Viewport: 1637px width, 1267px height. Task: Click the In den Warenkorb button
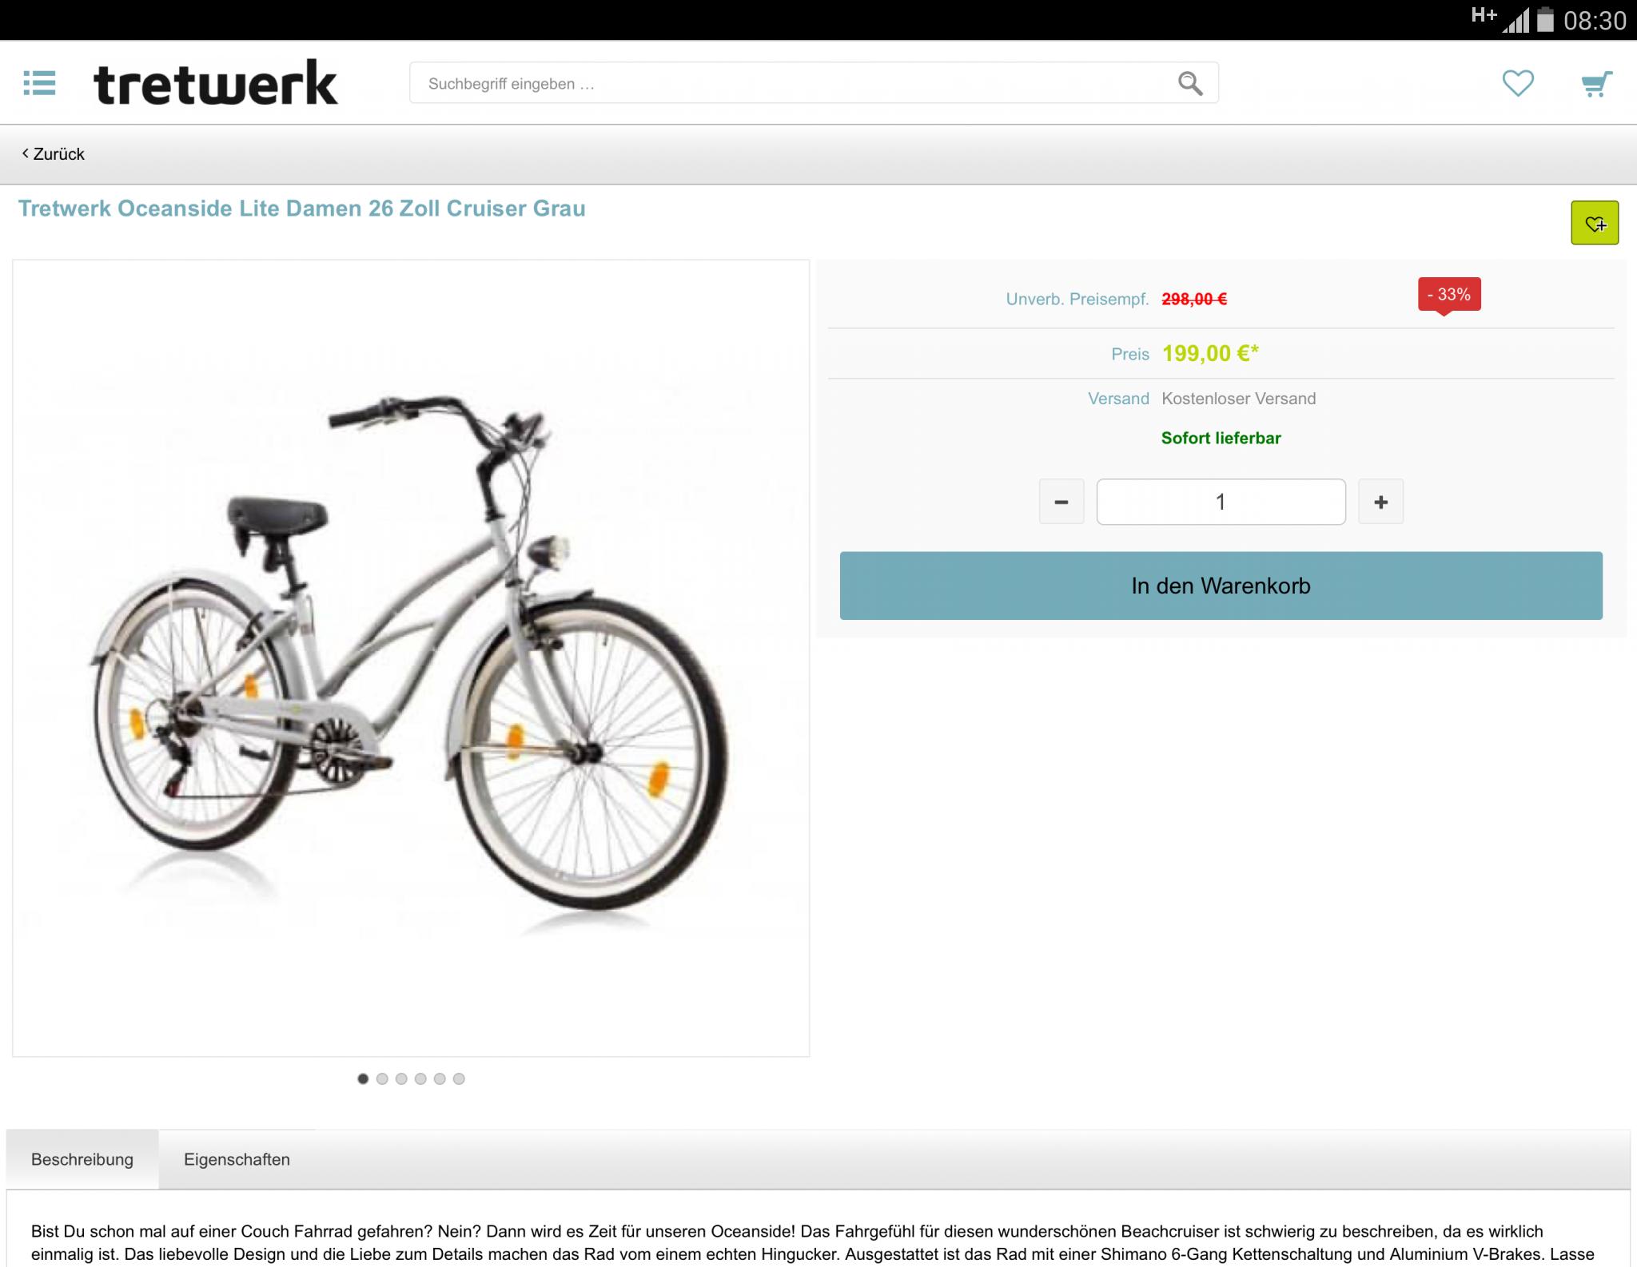(x=1221, y=586)
